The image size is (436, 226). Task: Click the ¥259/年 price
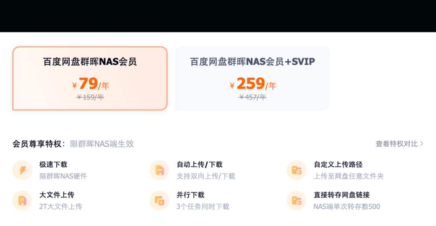[x=253, y=84]
